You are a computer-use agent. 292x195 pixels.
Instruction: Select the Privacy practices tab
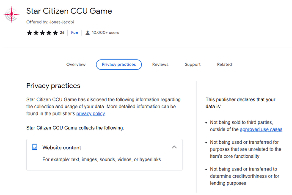click(119, 65)
